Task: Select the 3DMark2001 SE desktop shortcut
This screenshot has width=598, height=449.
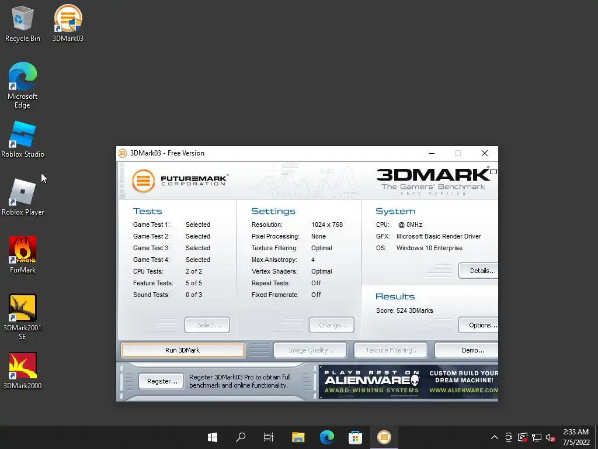Action: coord(23,317)
